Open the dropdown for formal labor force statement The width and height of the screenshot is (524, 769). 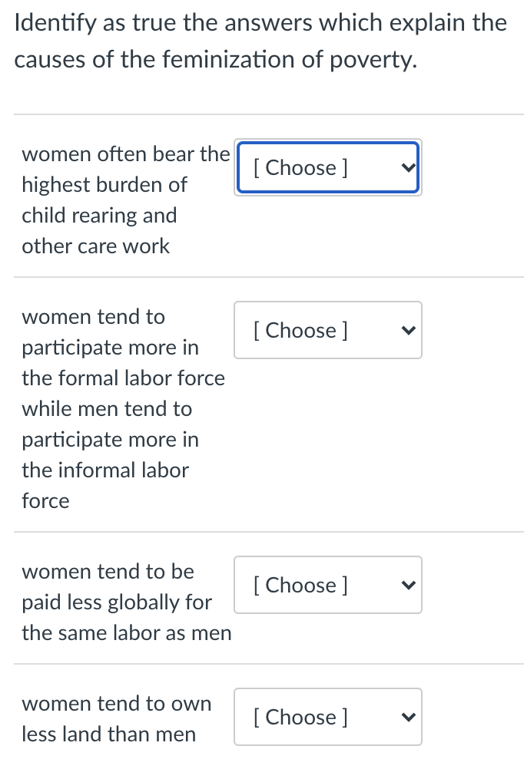click(327, 330)
